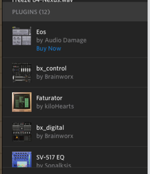Click the vertical scrollbar on the right edge
This screenshot has width=150, height=174.
(x=149, y=87)
